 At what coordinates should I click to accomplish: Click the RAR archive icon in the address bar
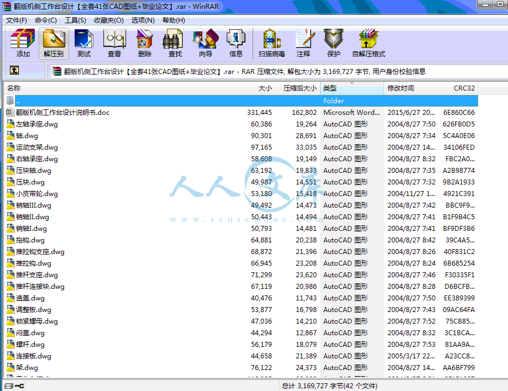pyautogui.click(x=57, y=71)
